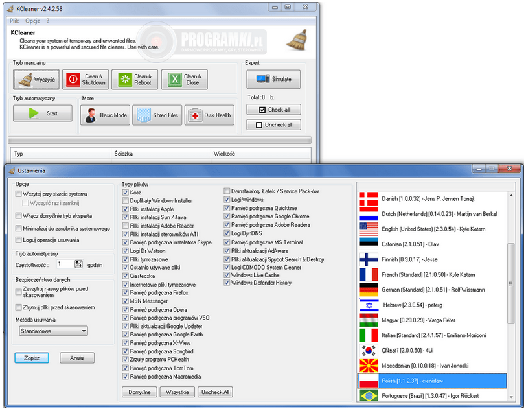The height and width of the screenshot is (411, 526).
Task: Click the Dutch flag icon
Action: [369, 214]
